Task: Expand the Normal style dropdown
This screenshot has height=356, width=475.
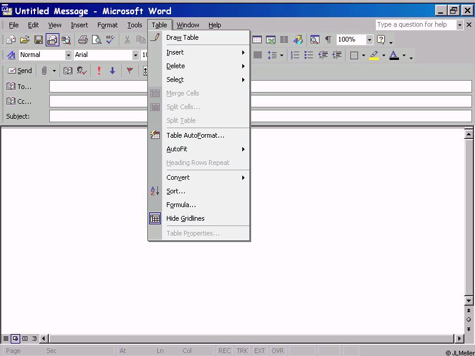Action: pyautogui.click(x=68, y=55)
